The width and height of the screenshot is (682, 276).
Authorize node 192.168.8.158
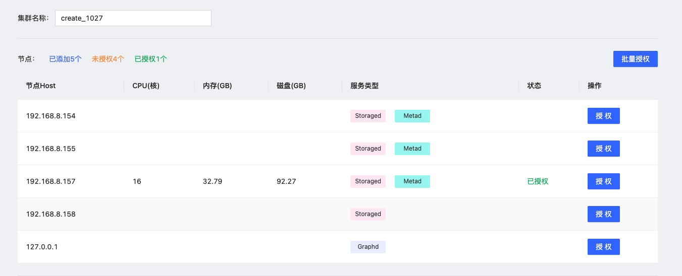[x=603, y=214]
